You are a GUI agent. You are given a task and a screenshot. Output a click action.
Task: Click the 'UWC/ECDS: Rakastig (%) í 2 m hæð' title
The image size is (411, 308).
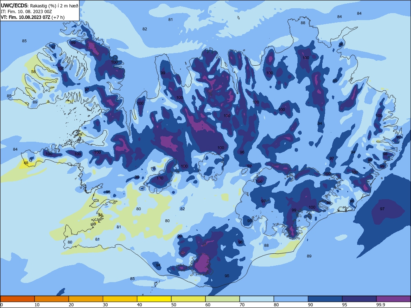[x=39, y=6]
